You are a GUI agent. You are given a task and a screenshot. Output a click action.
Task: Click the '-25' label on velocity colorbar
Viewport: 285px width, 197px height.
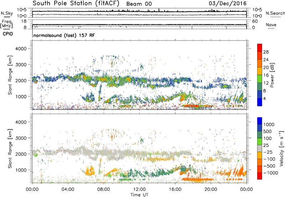coord(268,152)
